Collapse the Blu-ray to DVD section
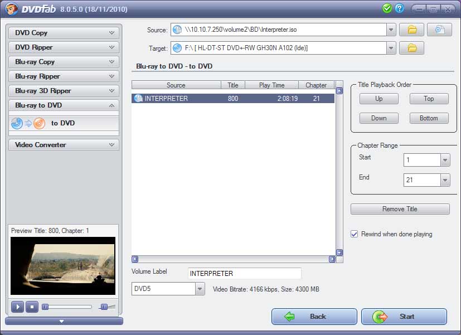 [64, 105]
